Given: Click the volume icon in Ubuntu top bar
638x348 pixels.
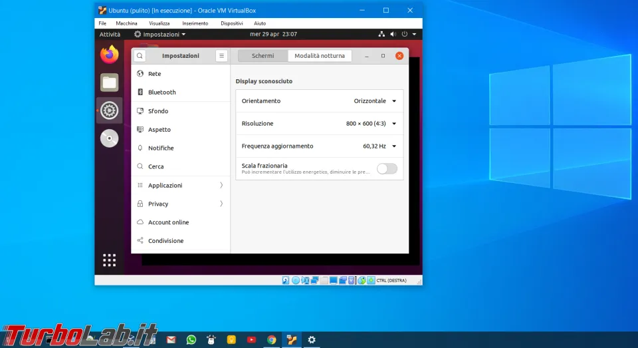Looking at the screenshot, I should click(x=393, y=34).
